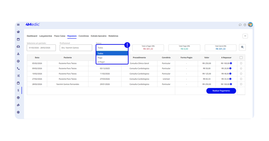Viewport: 269px width, 141px height.
Task: Choose "Pago" from the Status dropdown
Action: pos(100,58)
